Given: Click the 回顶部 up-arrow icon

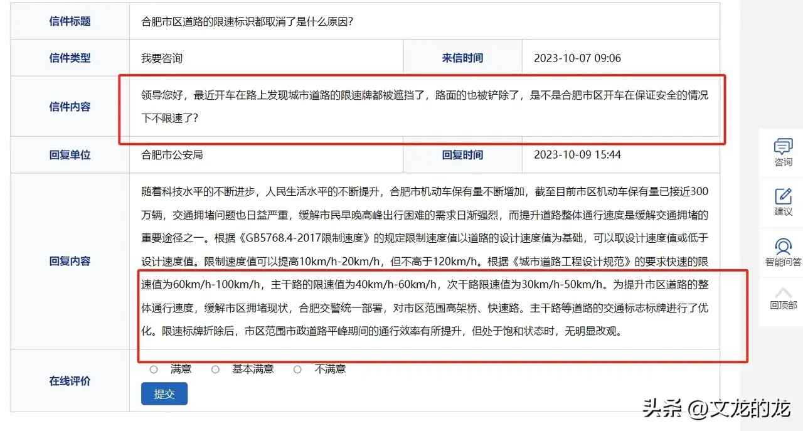Looking at the screenshot, I should (783, 293).
